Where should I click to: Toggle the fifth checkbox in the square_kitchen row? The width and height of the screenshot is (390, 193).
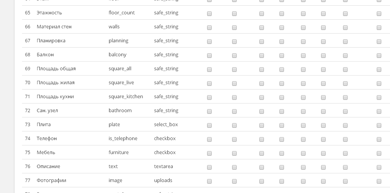303,97
